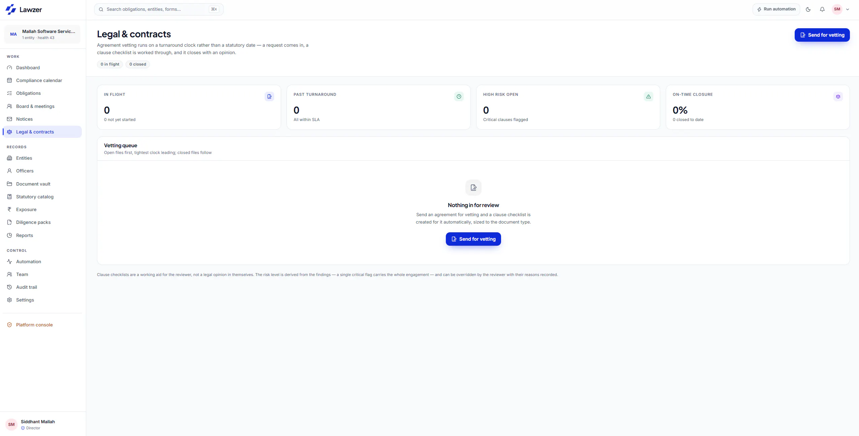Click Legal & contracts scales icon
The height and width of the screenshot is (436, 859).
click(x=9, y=132)
